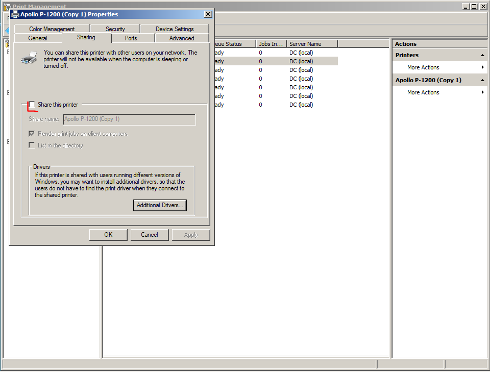Select the Sharing tab
Viewport: 490px width, 372px height.
coord(86,37)
